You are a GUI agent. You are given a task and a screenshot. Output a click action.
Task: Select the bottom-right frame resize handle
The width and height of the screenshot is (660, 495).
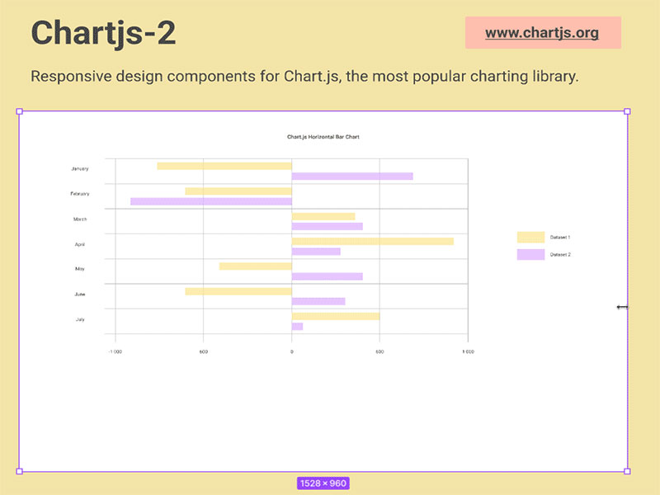(x=627, y=471)
